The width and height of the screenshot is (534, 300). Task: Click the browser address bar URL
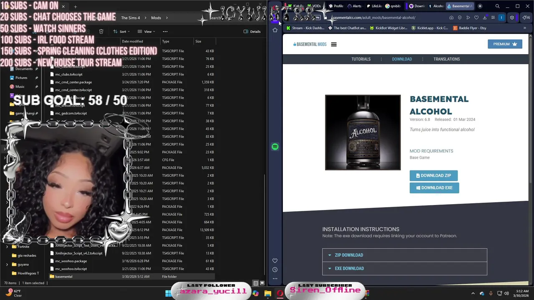373,17
